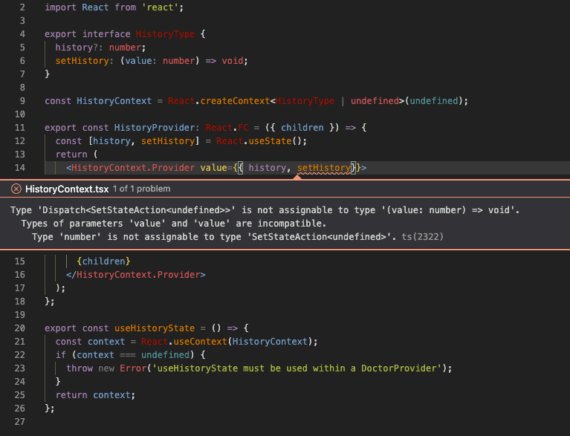Image resolution: width=570 pixels, height=436 pixels.
Task: Click 'useState' call on line 12
Action: click(x=270, y=141)
